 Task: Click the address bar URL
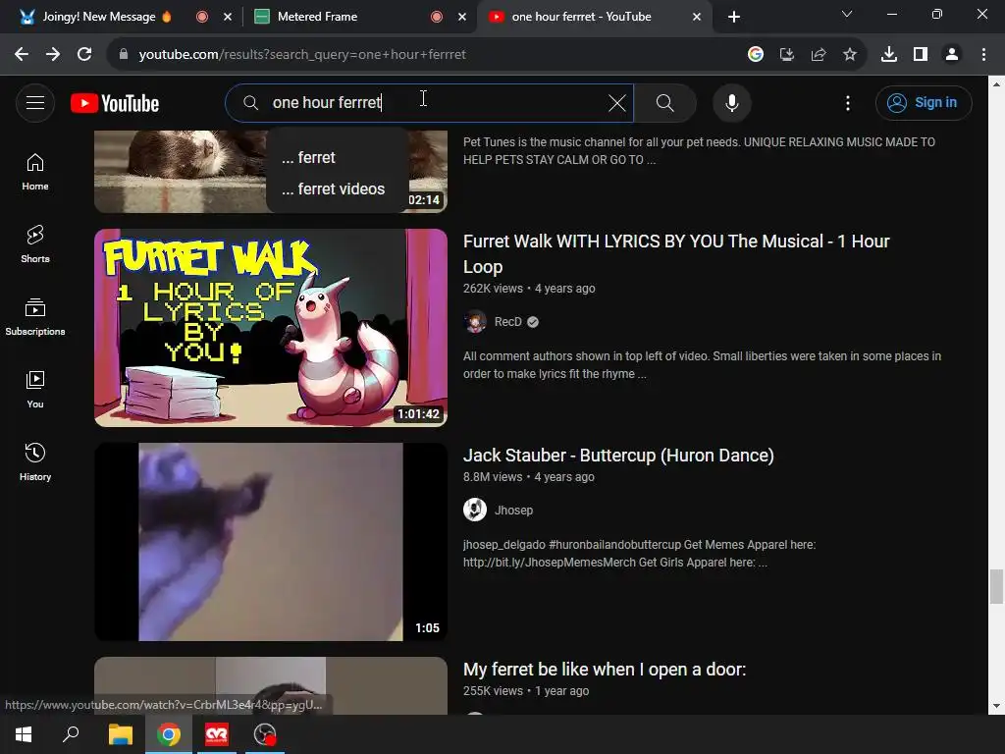[x=302, y=55]
